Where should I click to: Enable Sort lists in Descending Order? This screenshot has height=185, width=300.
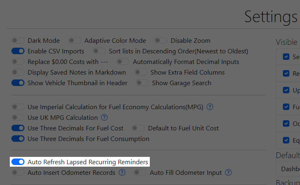pos(99,51)
